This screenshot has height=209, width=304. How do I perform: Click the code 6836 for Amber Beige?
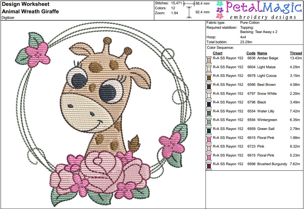(x=251, y=58)
